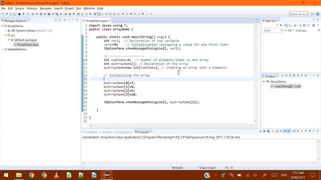Click the Open Type toolbar icon
321x180 pixels.
[78, 14]
